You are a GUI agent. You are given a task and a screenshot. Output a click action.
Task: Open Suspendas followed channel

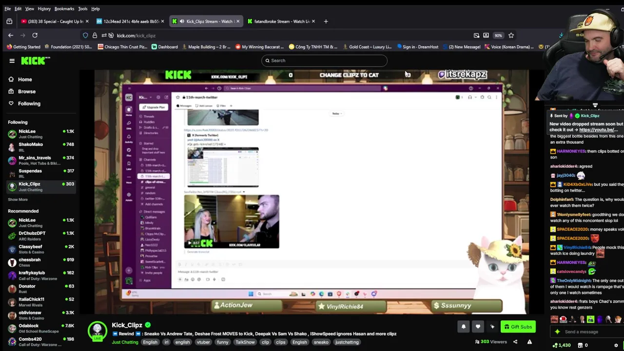click(x=41, y=173)
